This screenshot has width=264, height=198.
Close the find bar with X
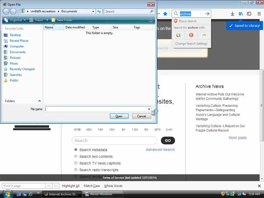[x=259, y=186]
